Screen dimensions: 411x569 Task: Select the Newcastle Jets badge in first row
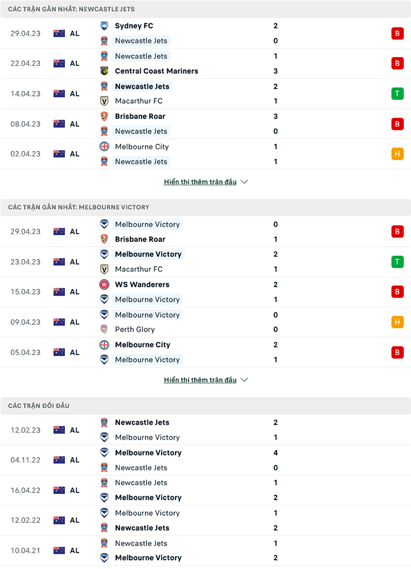106,40
